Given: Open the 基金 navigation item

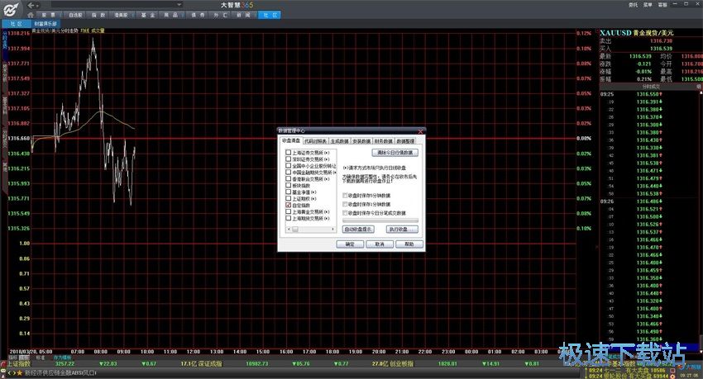Looking at the screenshot, I should [x=147, y=15].
